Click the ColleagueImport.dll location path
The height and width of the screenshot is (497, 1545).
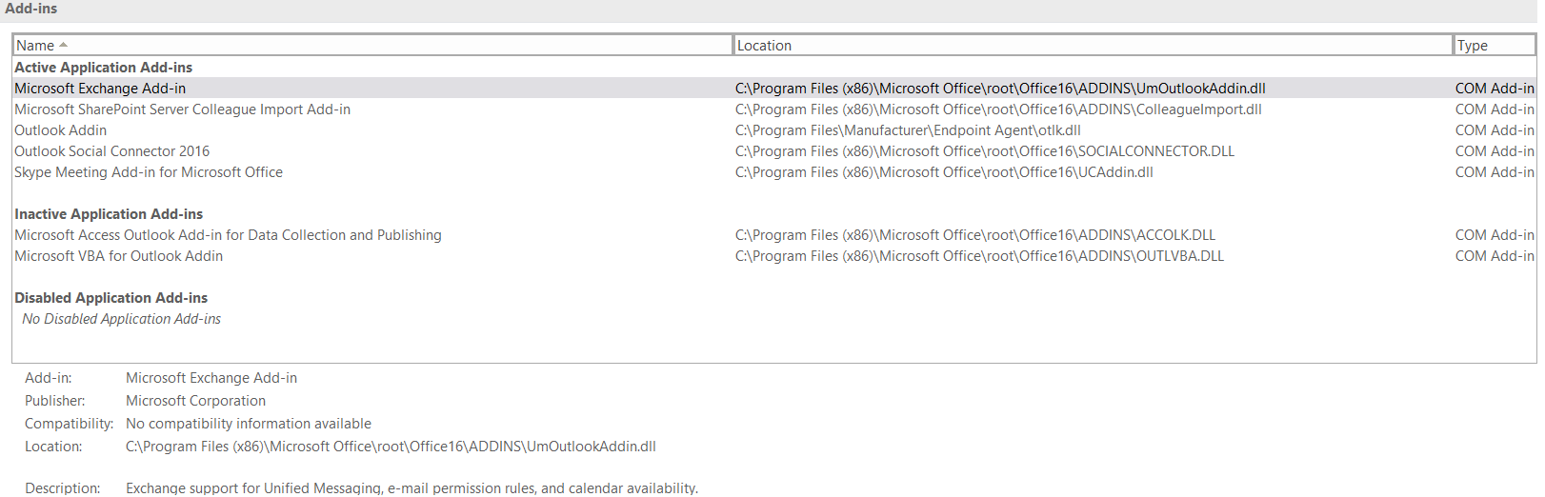(998, 109)
